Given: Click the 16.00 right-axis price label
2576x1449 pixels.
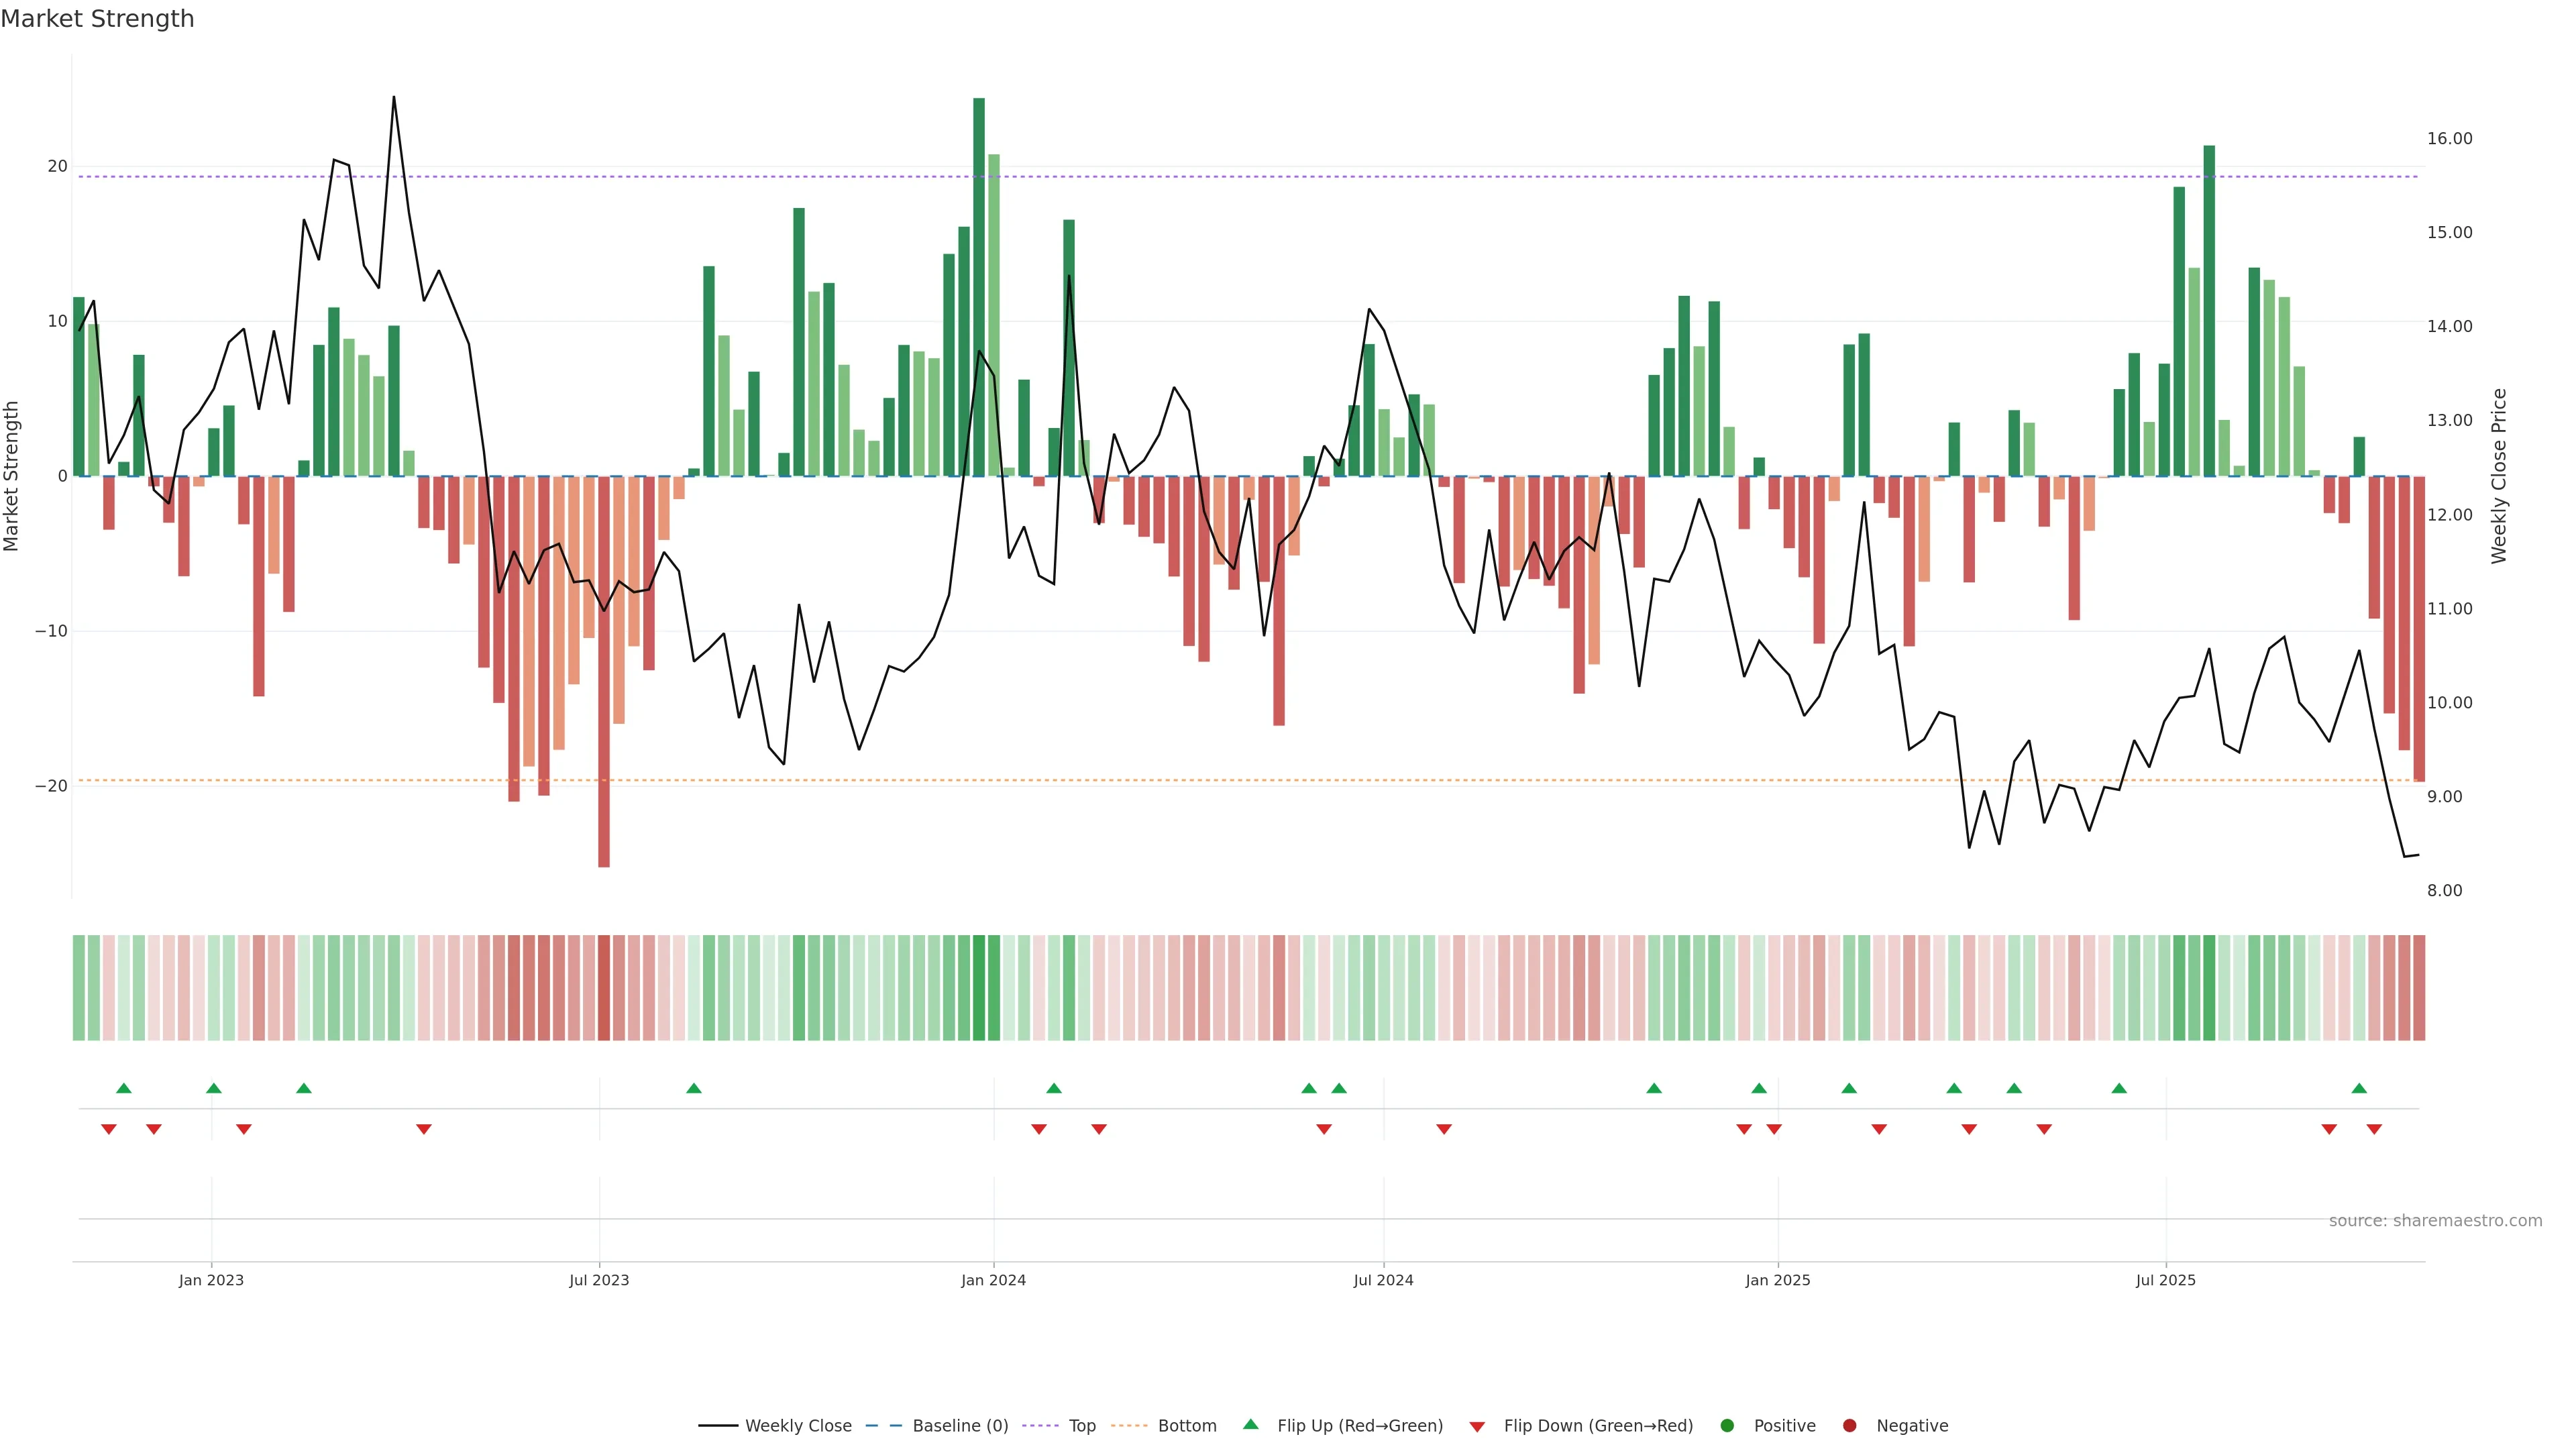Looking at the screenshot, I should coord(2449,139).
